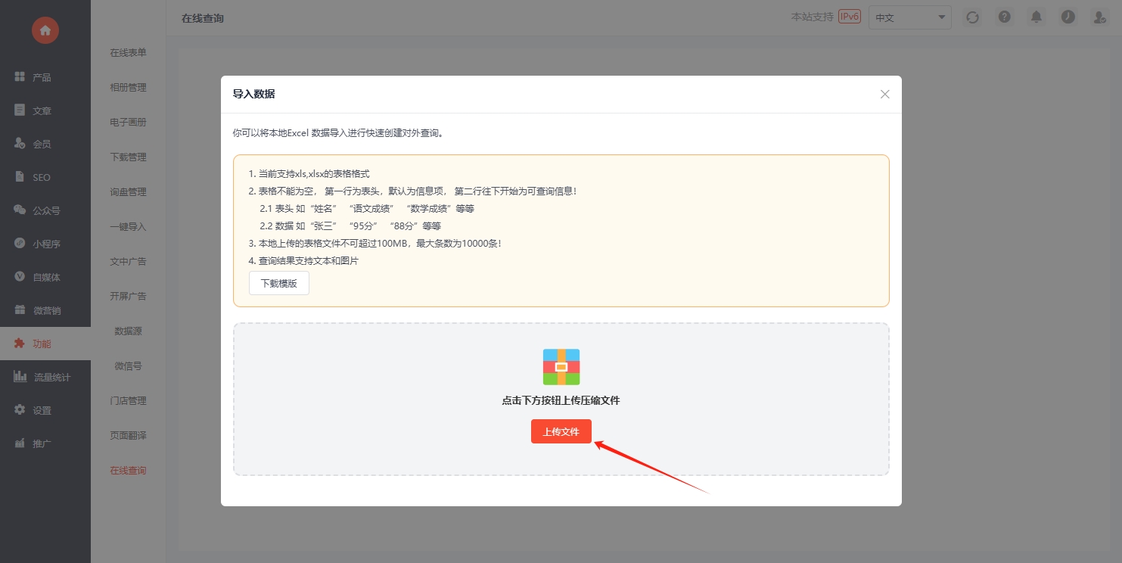Screen dimensions: 1122x563
Task: Click the clock icon in top bar
Action: (x=1068, y=17)
